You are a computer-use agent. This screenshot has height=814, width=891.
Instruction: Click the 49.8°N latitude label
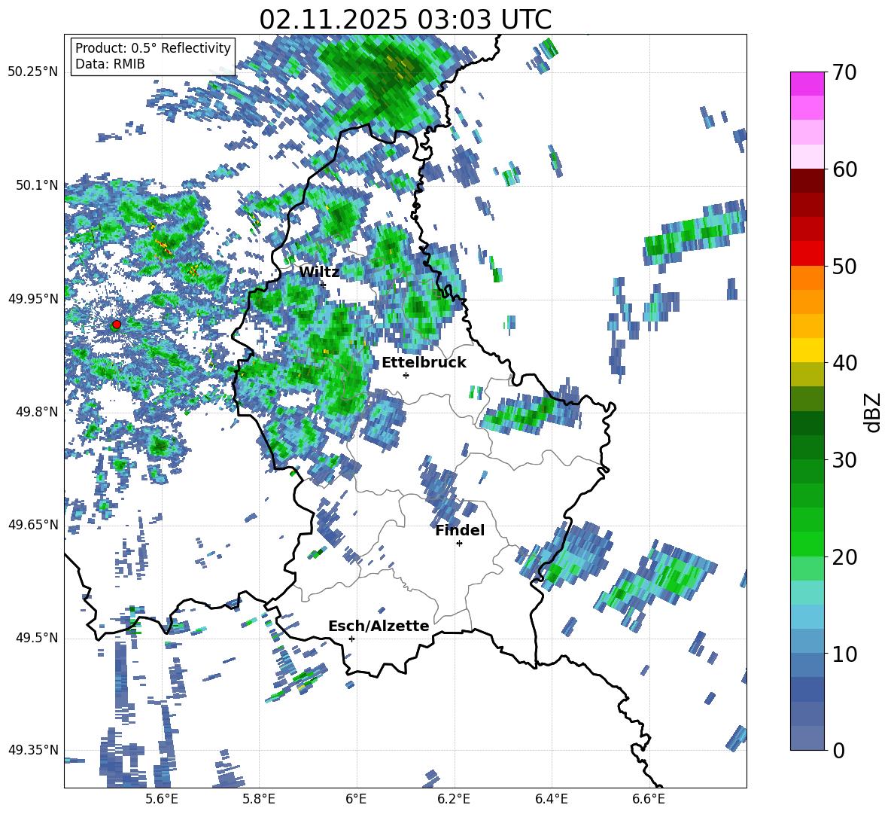click(36, 412)
